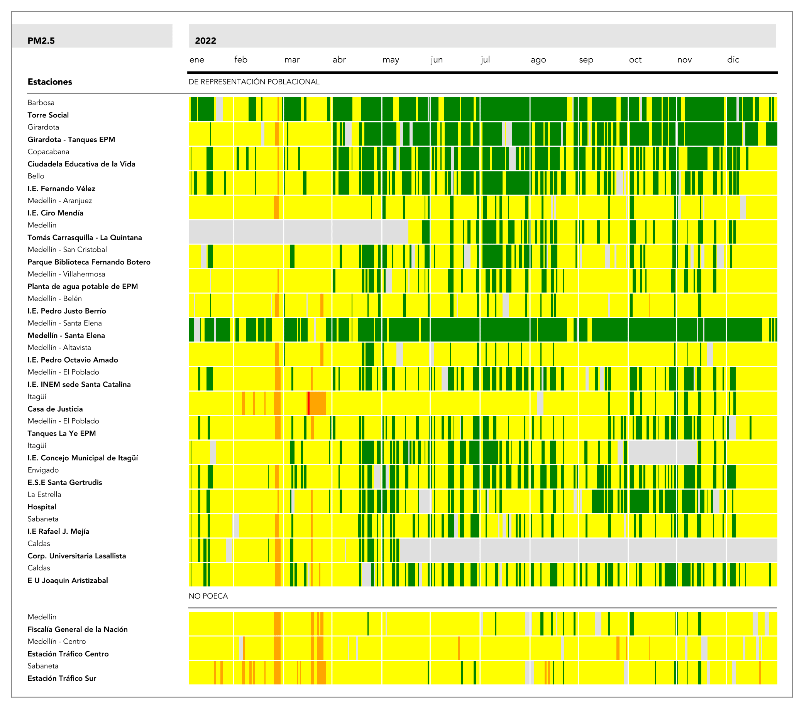Click the Torre Social station name

pyautogui.click(x=48, y=115)
